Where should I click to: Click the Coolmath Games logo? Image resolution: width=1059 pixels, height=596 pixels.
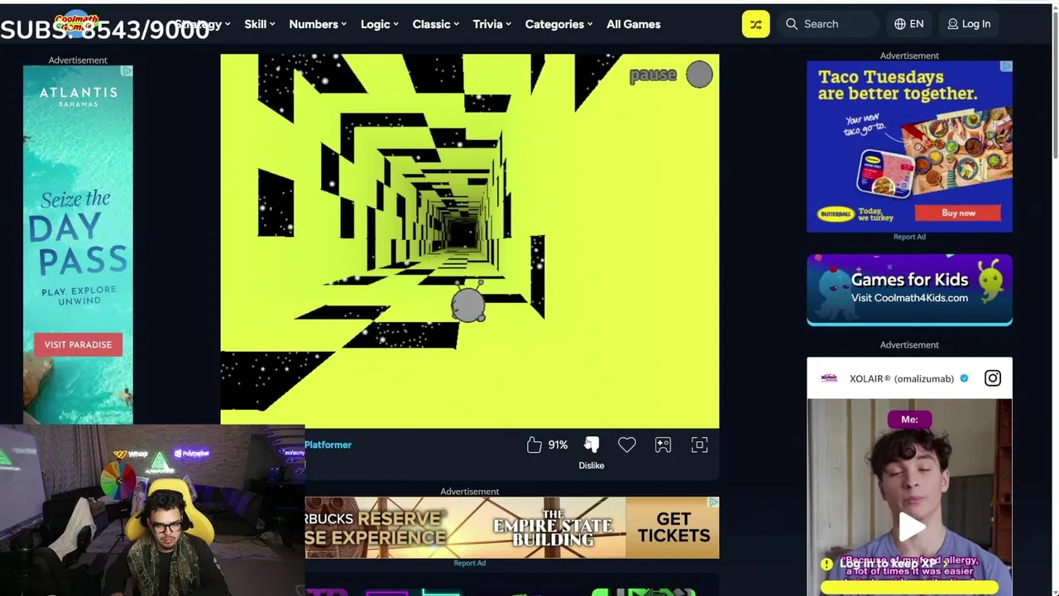coord(76,23)
